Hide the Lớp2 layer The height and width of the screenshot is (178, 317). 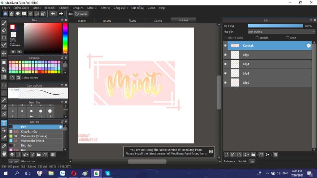tap(225, 83)
